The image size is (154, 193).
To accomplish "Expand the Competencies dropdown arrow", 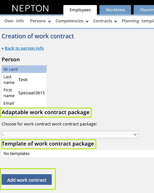I will tap(87, 22).
